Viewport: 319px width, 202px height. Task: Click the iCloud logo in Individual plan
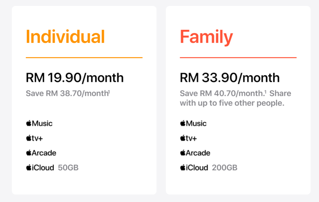(40, 167)
